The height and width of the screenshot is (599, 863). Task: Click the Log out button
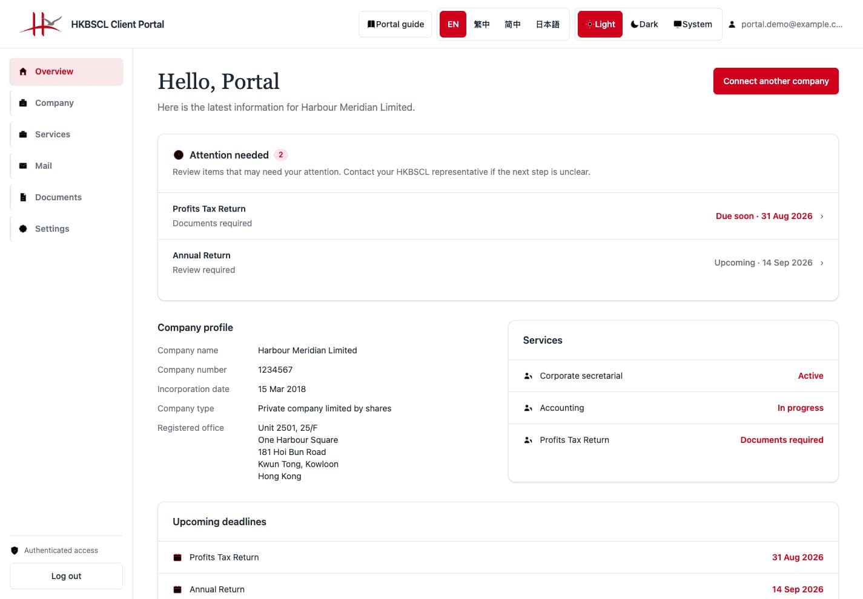66,576
